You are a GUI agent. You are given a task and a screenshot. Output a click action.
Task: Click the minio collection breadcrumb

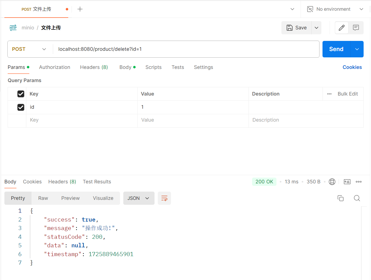(x=28, y=28)
